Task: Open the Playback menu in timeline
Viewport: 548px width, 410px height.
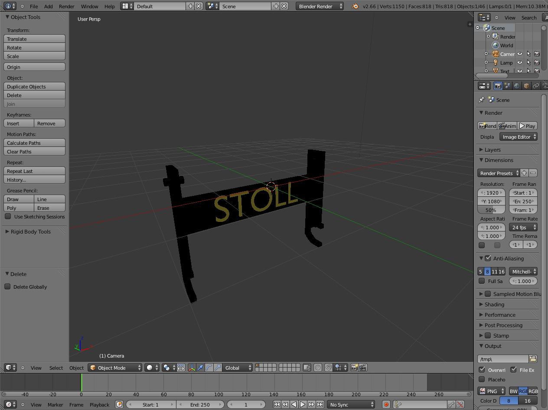Action: pos(99,404)
